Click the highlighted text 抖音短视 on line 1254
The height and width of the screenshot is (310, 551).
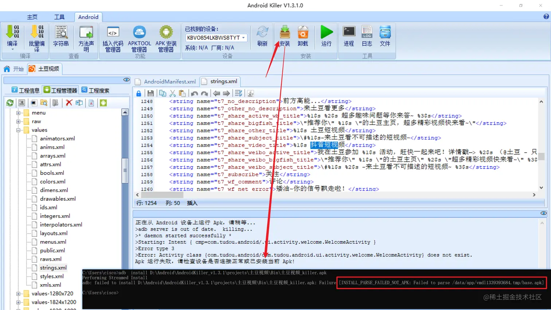324,145
